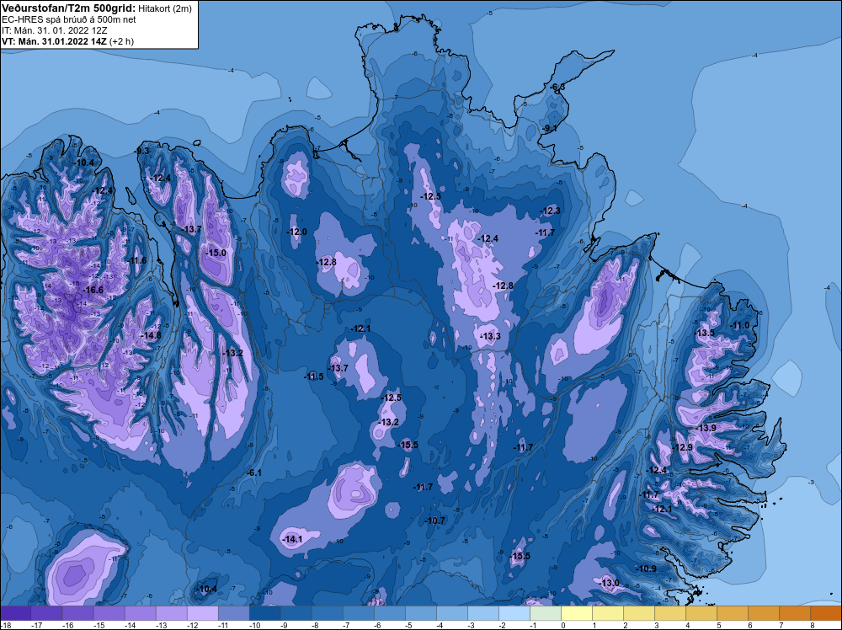Select the dark blue legend swatch between -10 and -9

point(264,613)
